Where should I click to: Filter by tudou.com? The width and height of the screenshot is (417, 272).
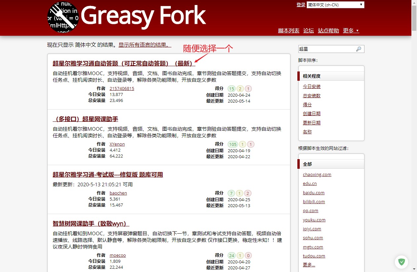(x=314, y=256)
